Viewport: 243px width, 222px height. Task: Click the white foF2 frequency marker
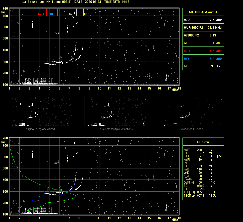click(x=76, y=12)
